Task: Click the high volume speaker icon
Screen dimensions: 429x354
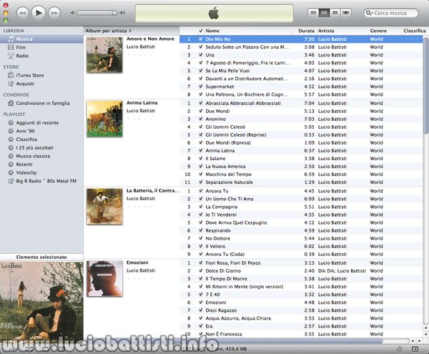Action: pos(122,13)
